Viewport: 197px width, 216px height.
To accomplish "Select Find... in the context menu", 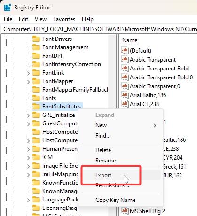I will [x=121, y=136].
